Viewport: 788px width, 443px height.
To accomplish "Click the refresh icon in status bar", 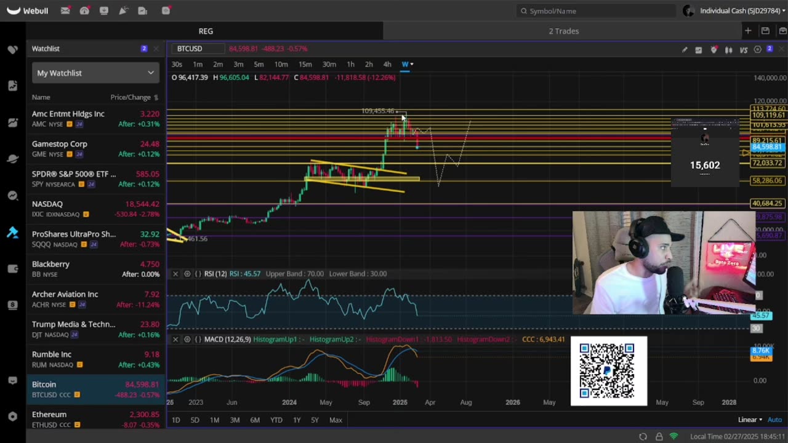I will pyautogui.click(x=643, y=436).
